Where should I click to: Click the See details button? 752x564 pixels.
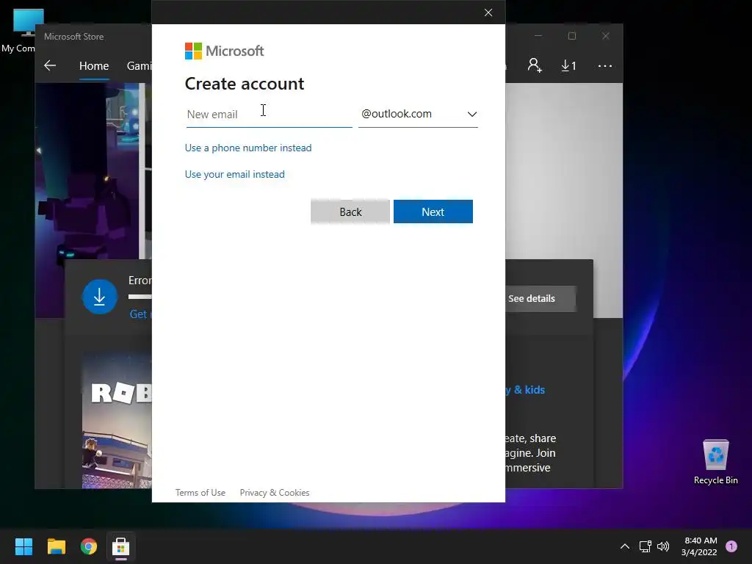tap(540, 299)
